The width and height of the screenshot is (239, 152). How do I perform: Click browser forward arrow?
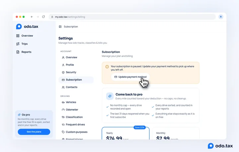tap(38, 17)
